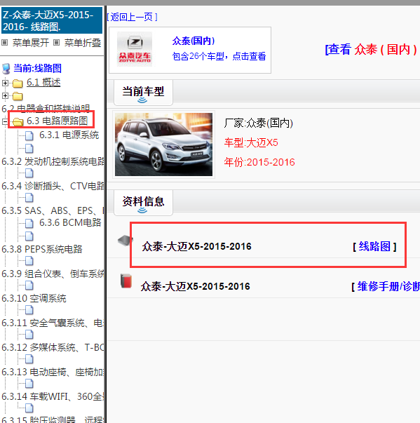Open 6.3.2 发动机控制系统电路 item
This screenshot has height=423, width=420.
pyautogui.click(x=53, y=161)
